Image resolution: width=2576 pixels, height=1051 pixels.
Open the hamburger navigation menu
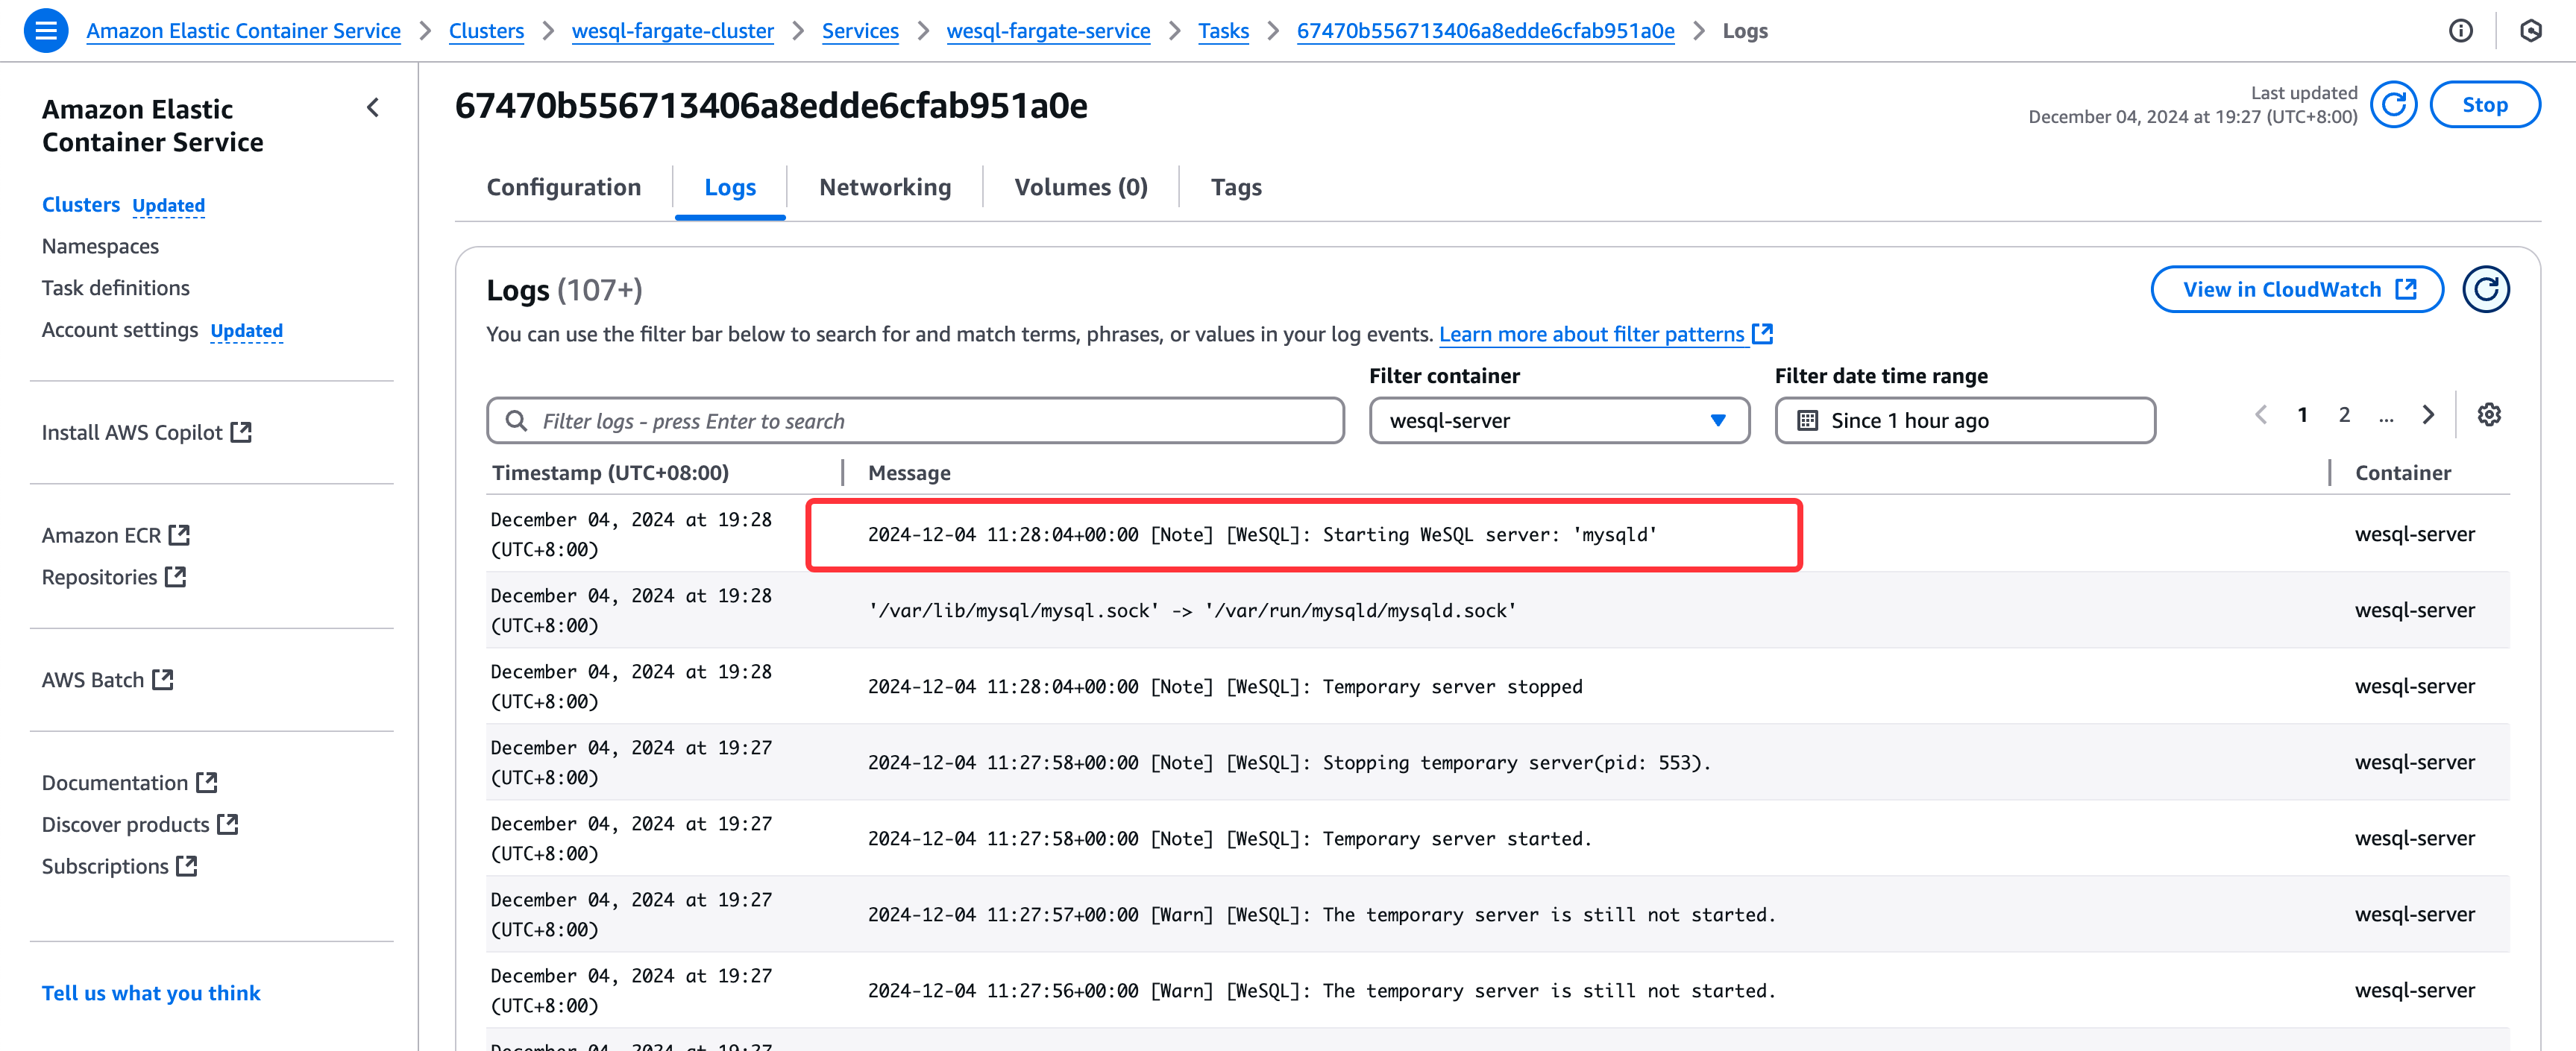[46, 30]
